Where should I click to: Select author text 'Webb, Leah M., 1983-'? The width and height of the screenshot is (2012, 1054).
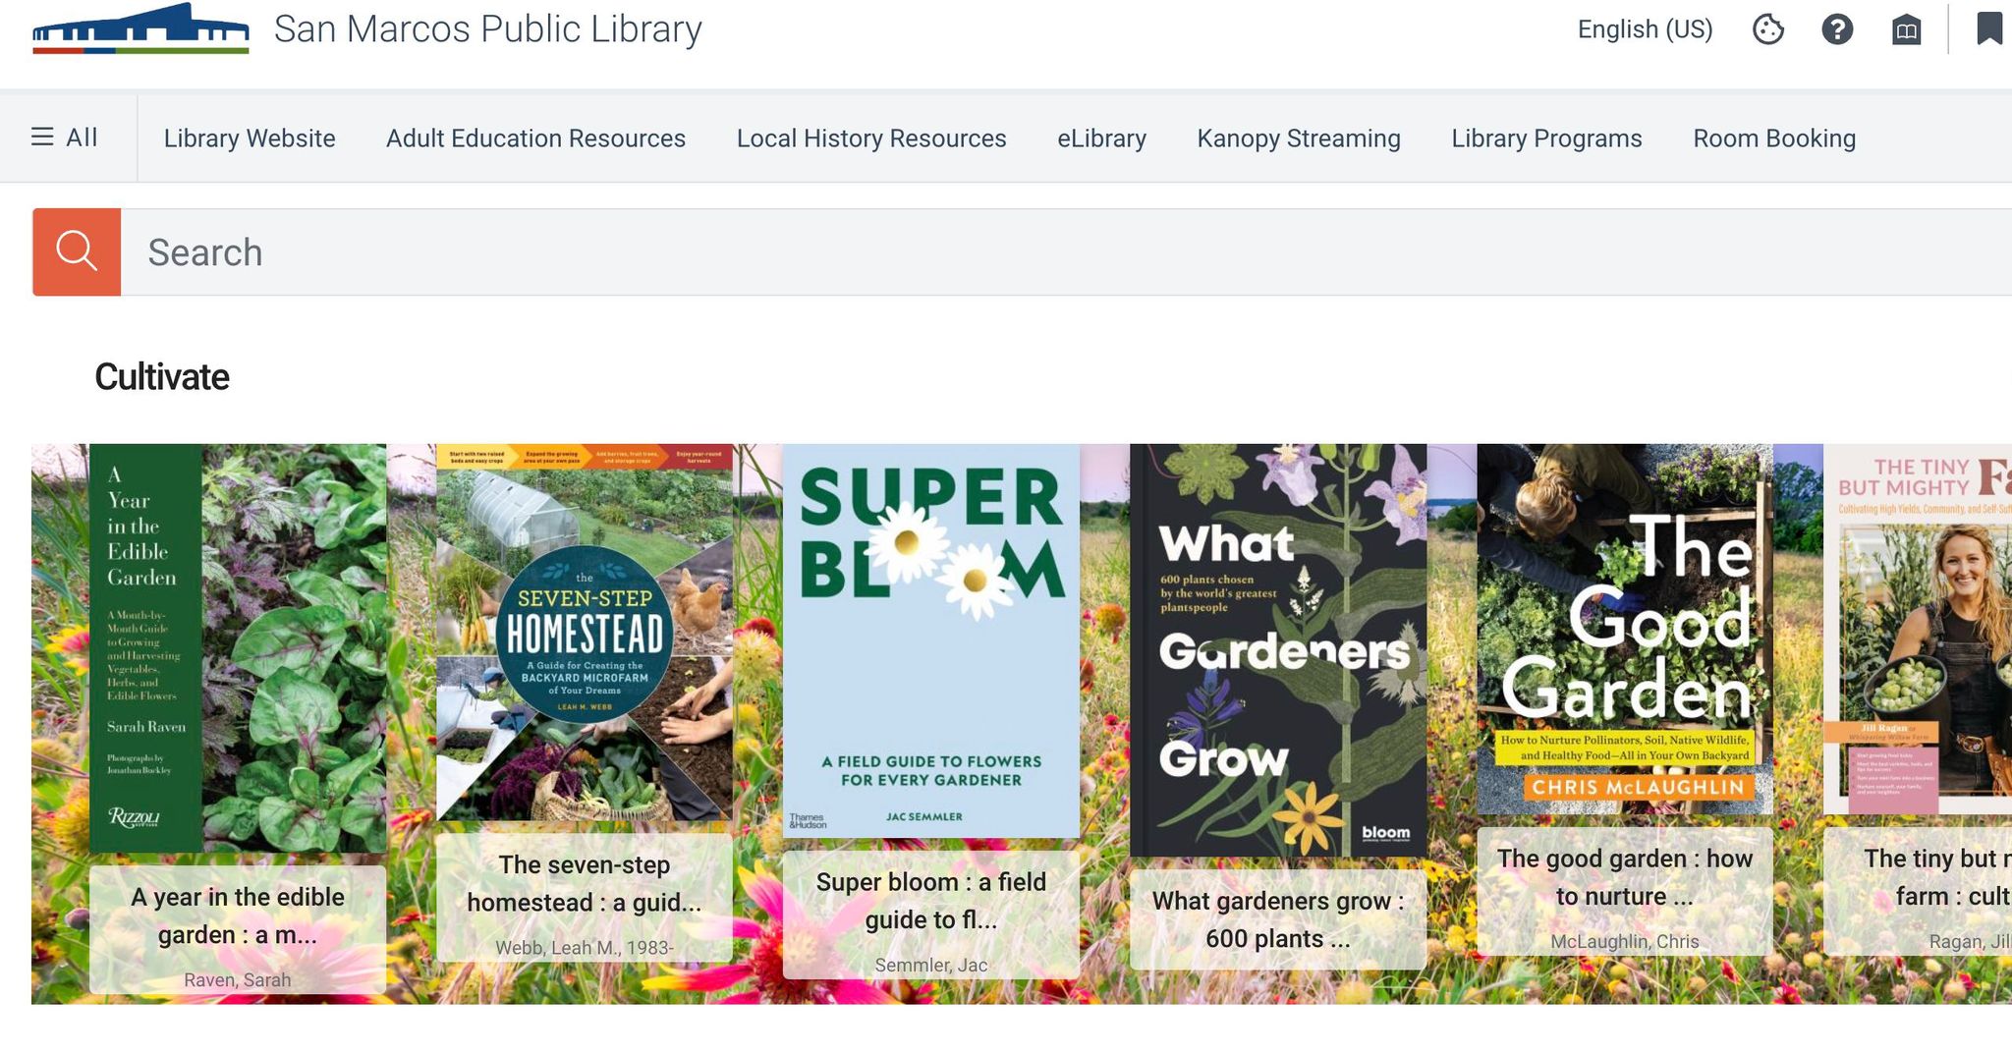click(585, 947)
